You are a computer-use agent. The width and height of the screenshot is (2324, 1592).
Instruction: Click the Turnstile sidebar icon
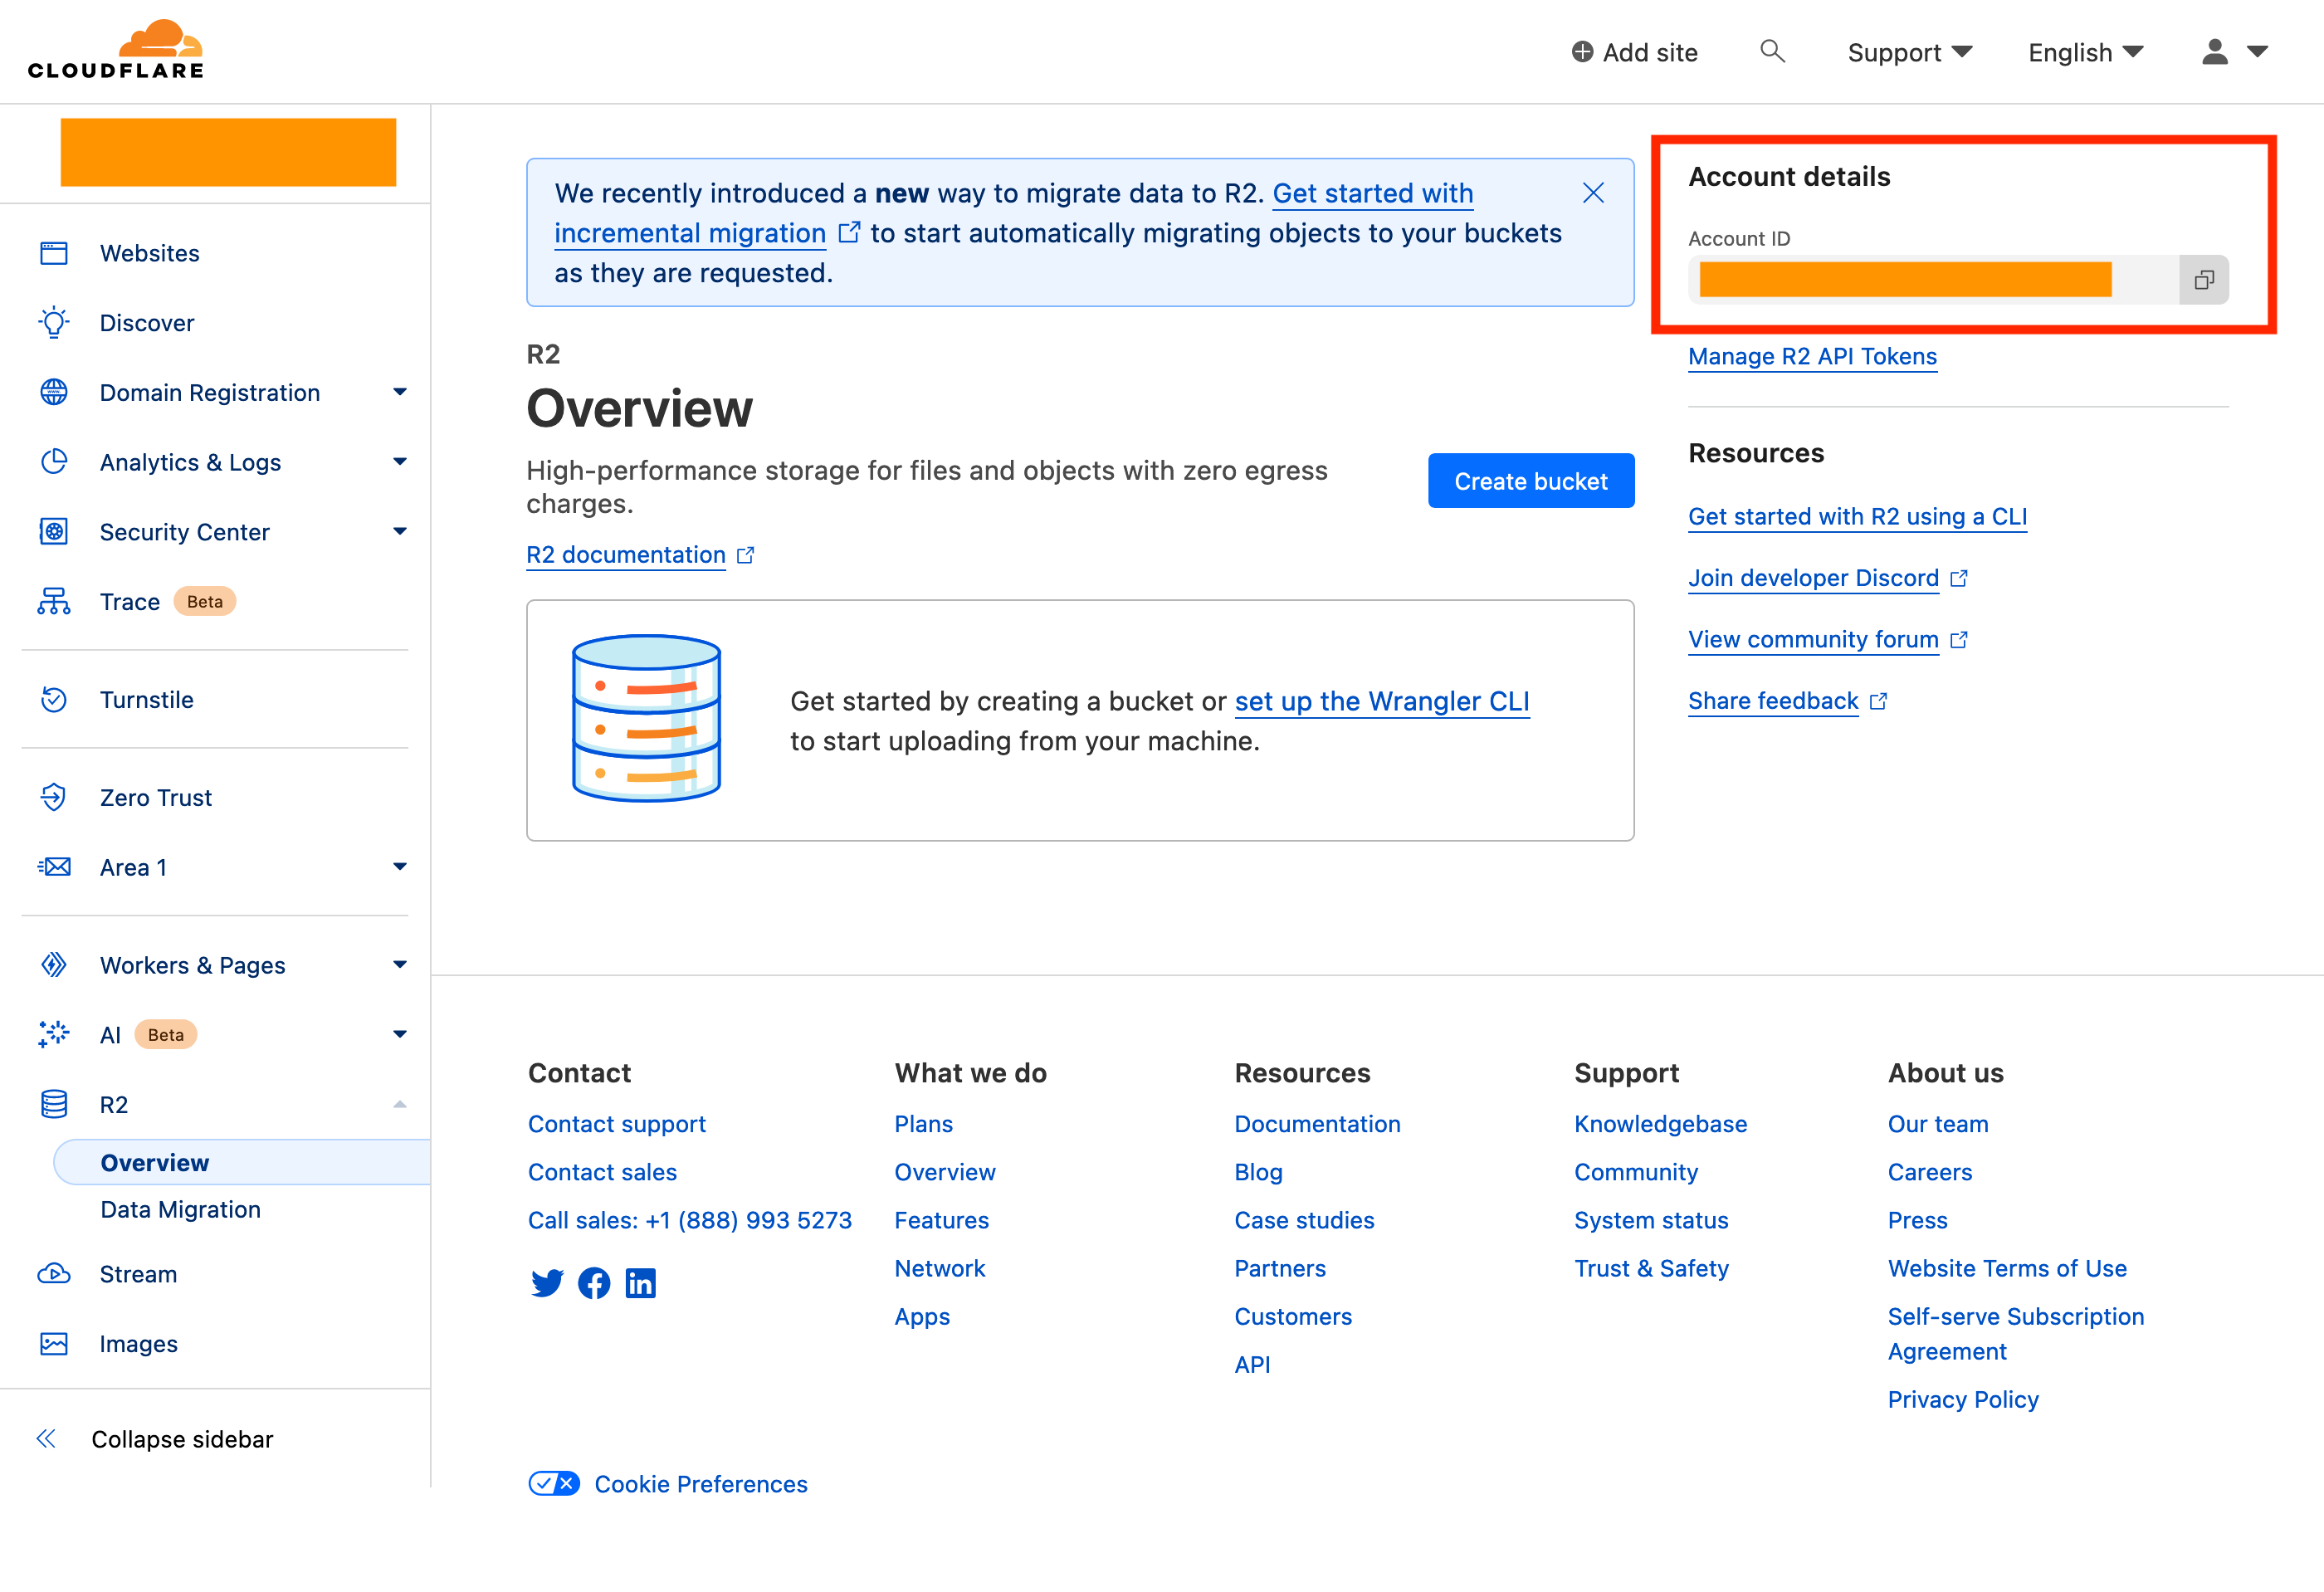click(54, 699)
